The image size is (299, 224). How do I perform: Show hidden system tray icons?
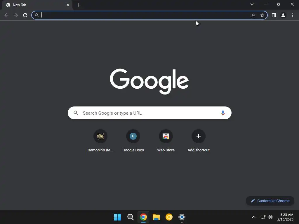click(254, 217)
